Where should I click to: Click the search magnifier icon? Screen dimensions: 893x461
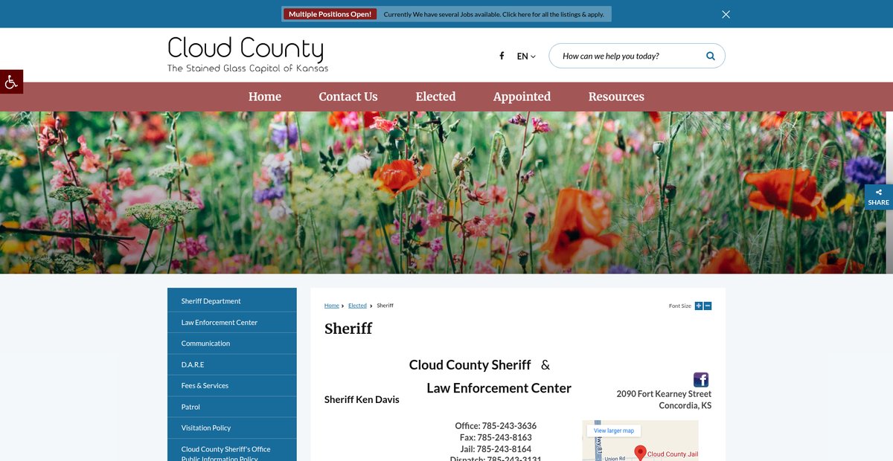[x=710, y=56]
